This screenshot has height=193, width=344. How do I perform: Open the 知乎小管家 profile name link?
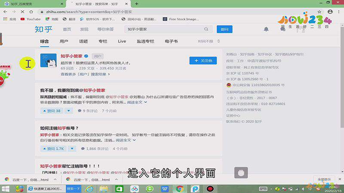click(71, 56)
